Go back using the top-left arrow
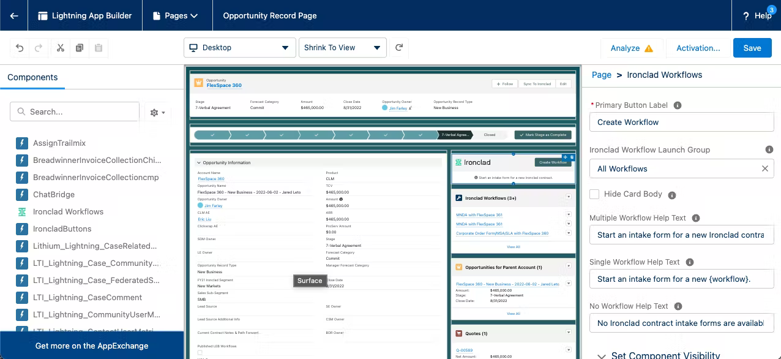Screen dimensions: 781x359 (x=14, y=15)
